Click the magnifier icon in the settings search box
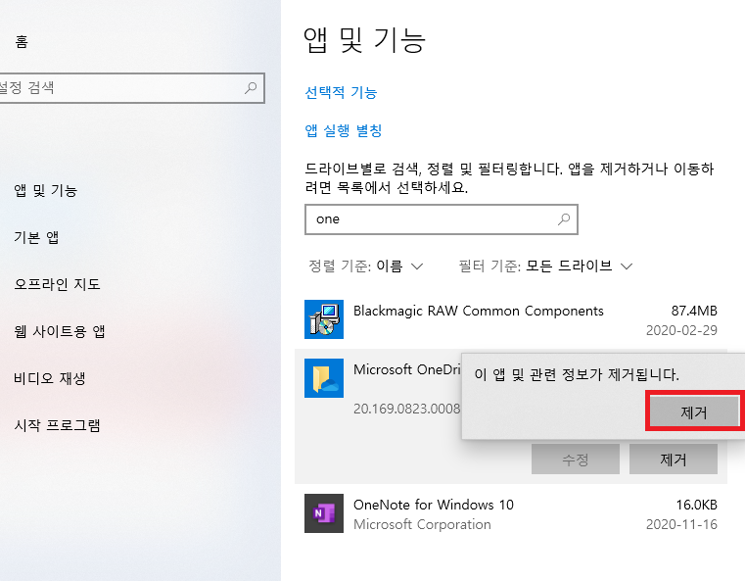The height and width of the screenshot is (581, 745). click(251, 87)
